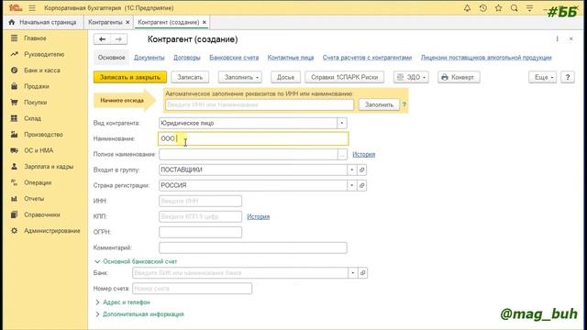
Task: Open the Входит в группу dropdown arrow
Action: click(352, 170)
